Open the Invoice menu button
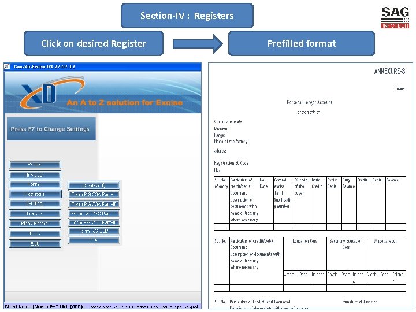416x312 pixels. pos(35,175)
